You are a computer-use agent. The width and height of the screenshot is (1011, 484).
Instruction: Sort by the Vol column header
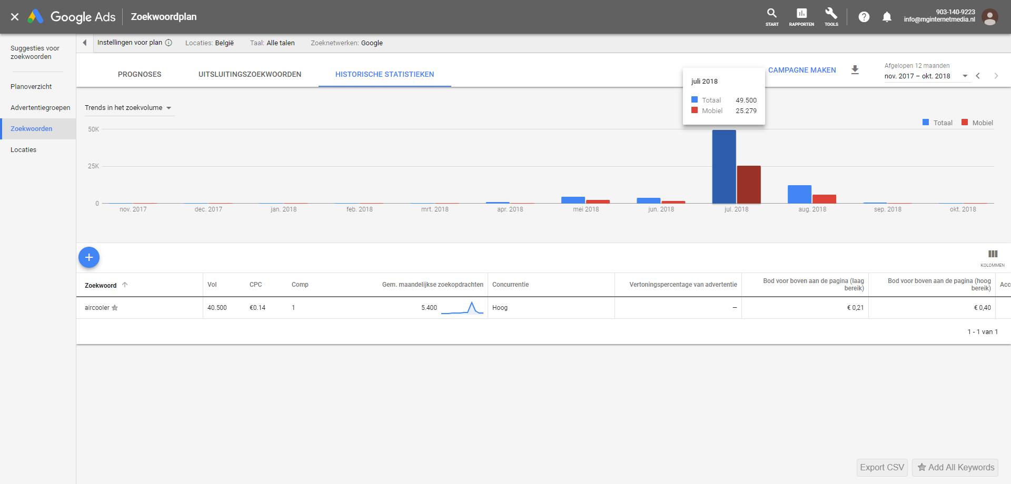click(212, 285)
